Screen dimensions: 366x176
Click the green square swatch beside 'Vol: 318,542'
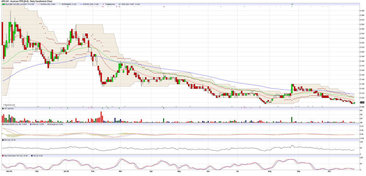click(3, 108)
